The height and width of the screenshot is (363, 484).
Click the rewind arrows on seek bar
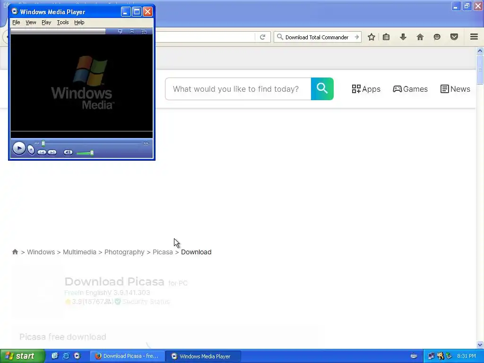37,143
